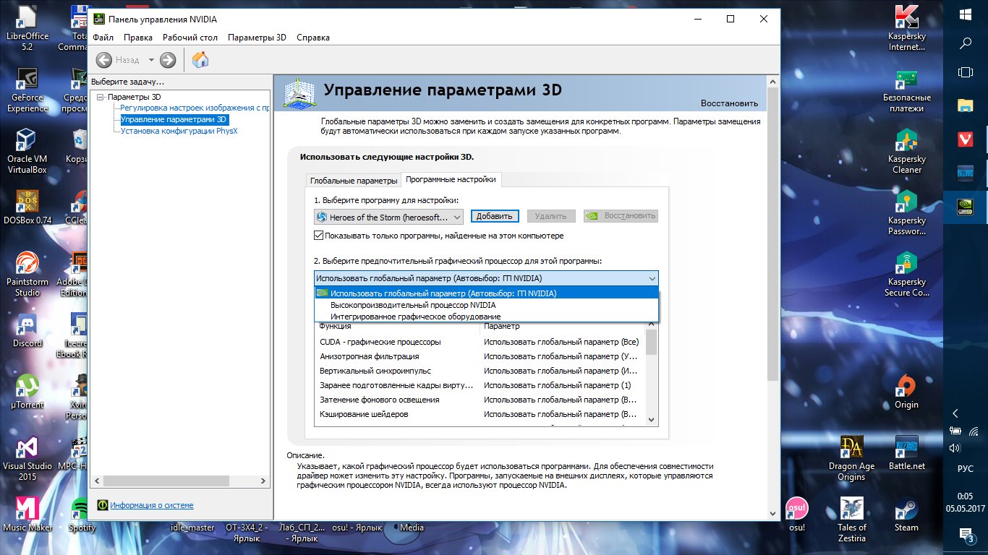Open Paintstorm Studio desktop icon
The height and width of the screenshot is (555, 988).
(27, 275)
